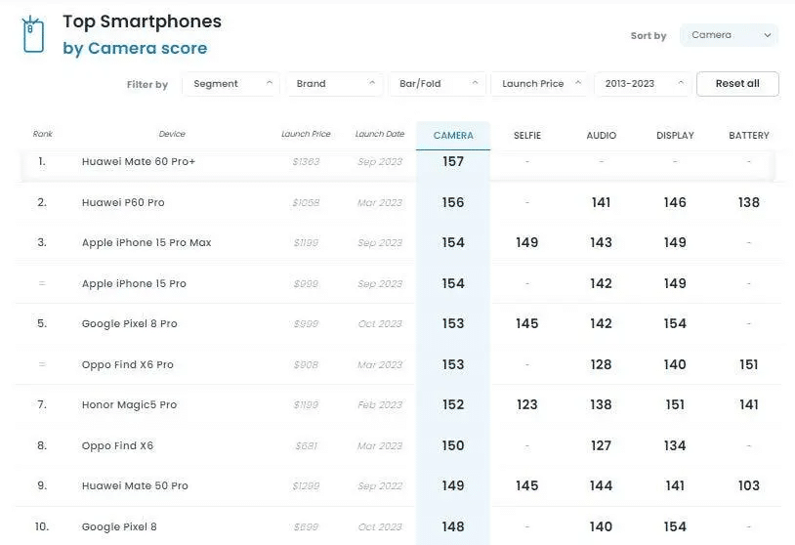Image resolution: width=795 pixels, height=545 pixels.
Task: Open the Huawei P60 Pro device
Action: [x=123, y=202]
